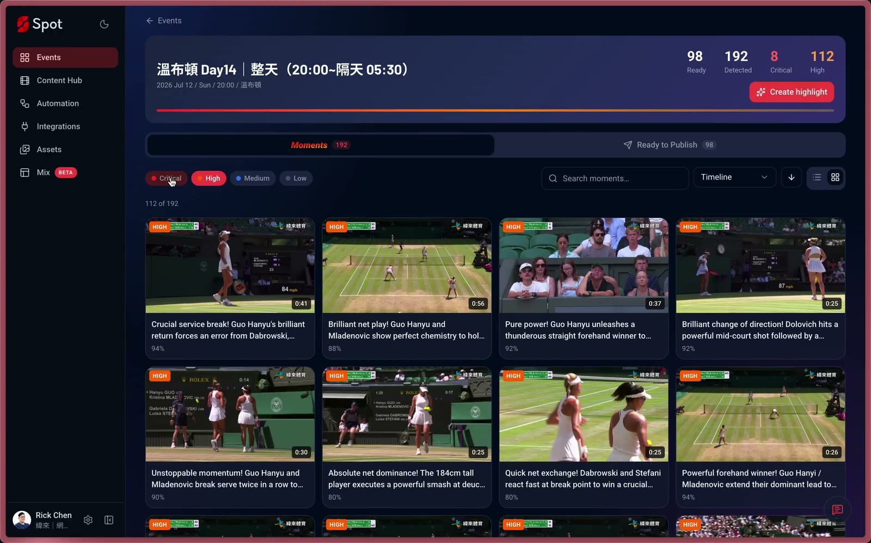
Task: Open the Quick net exchange thumbnail
Action: pyautogui.click(x=584, y=415)
